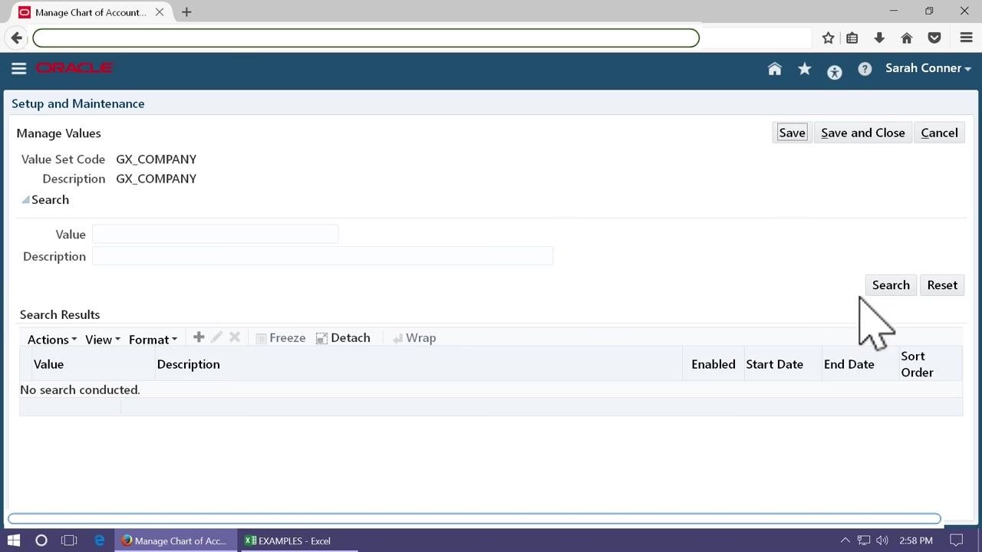Open Accessibility settings icon
This screenshot has width=982, height=552.
tap(835, 72)
